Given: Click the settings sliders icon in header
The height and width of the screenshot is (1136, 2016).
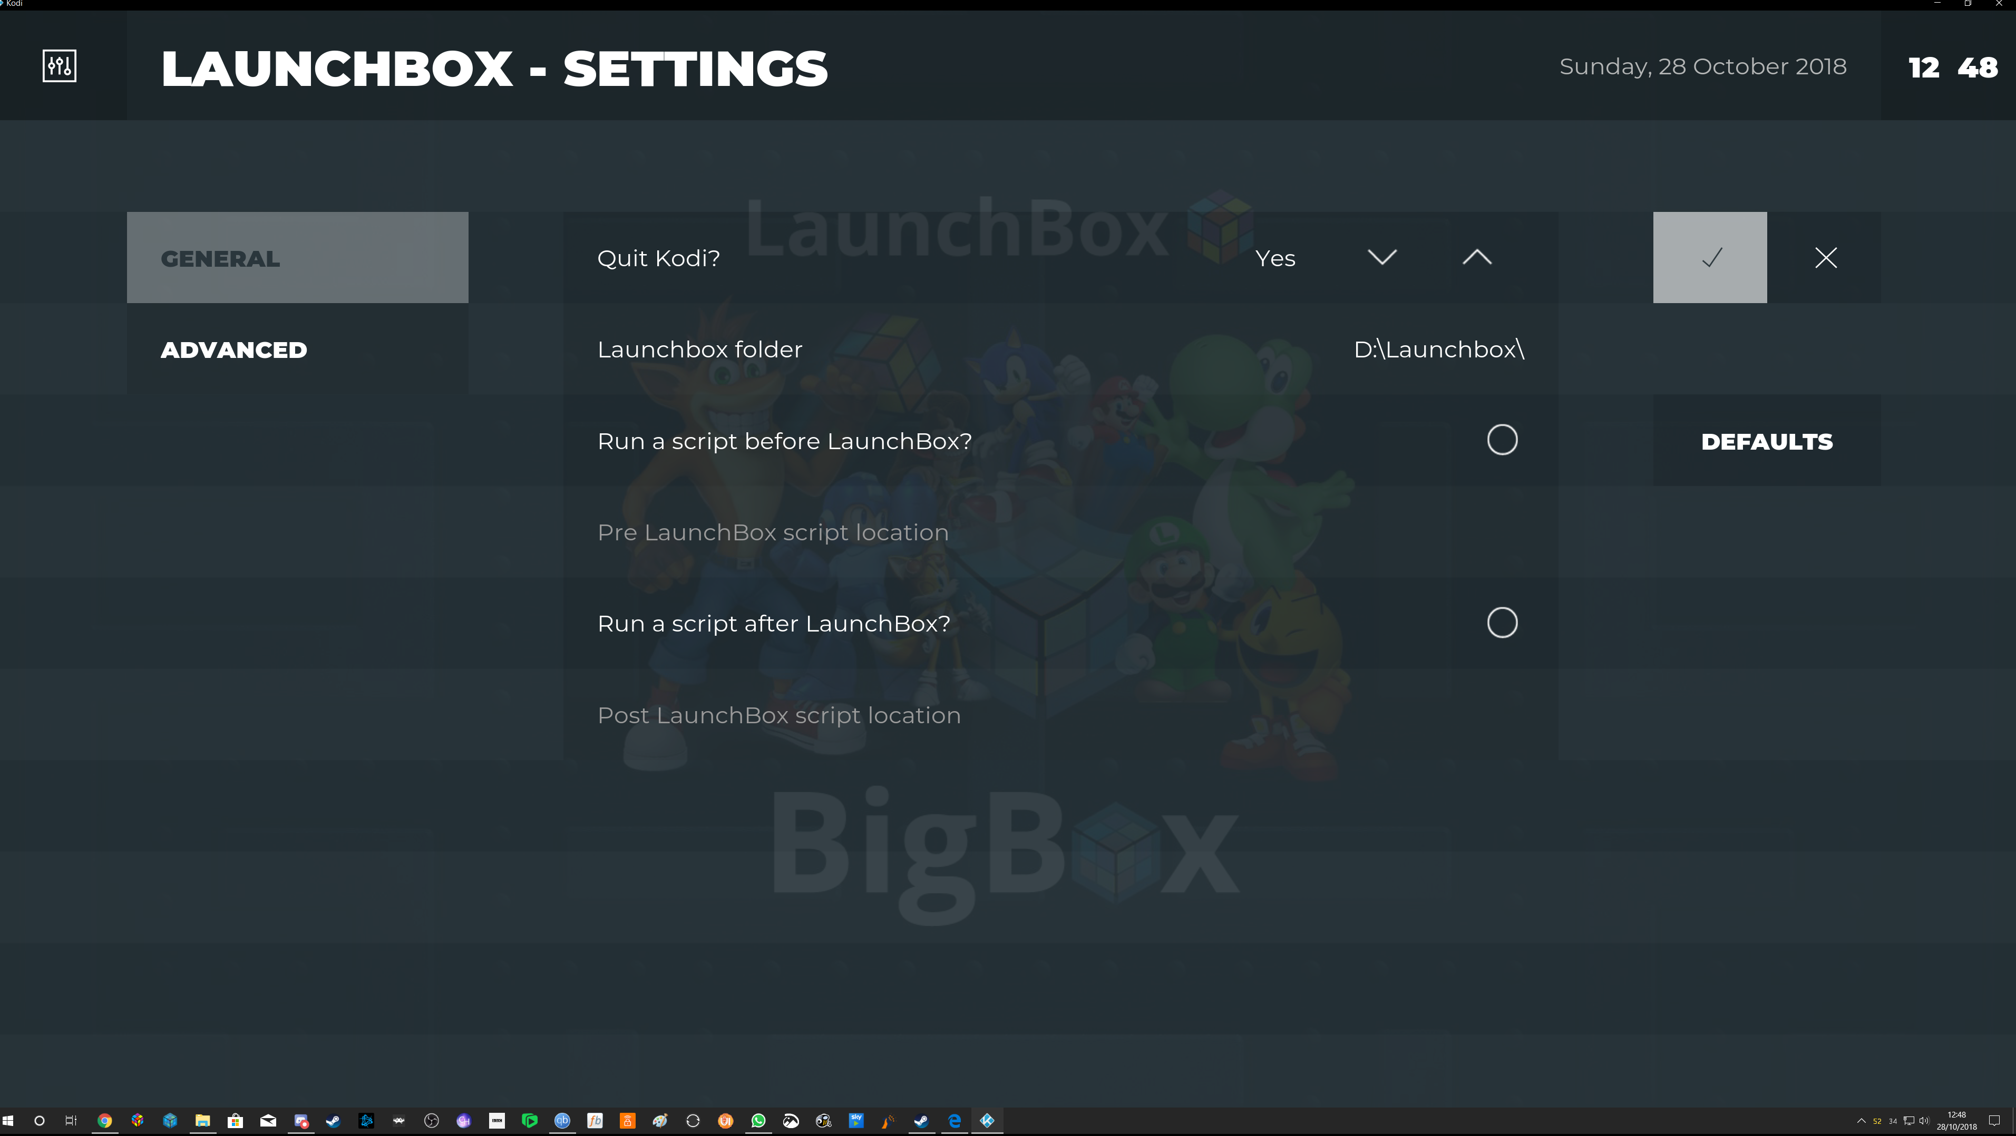Looking at the screenshot, I should pos(60,66).
